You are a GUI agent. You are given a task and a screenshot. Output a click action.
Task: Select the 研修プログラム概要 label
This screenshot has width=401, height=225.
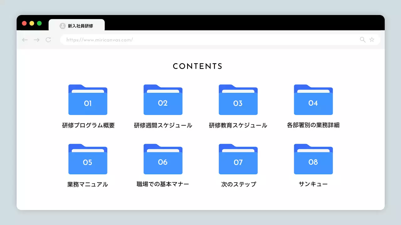coord(88,125)
